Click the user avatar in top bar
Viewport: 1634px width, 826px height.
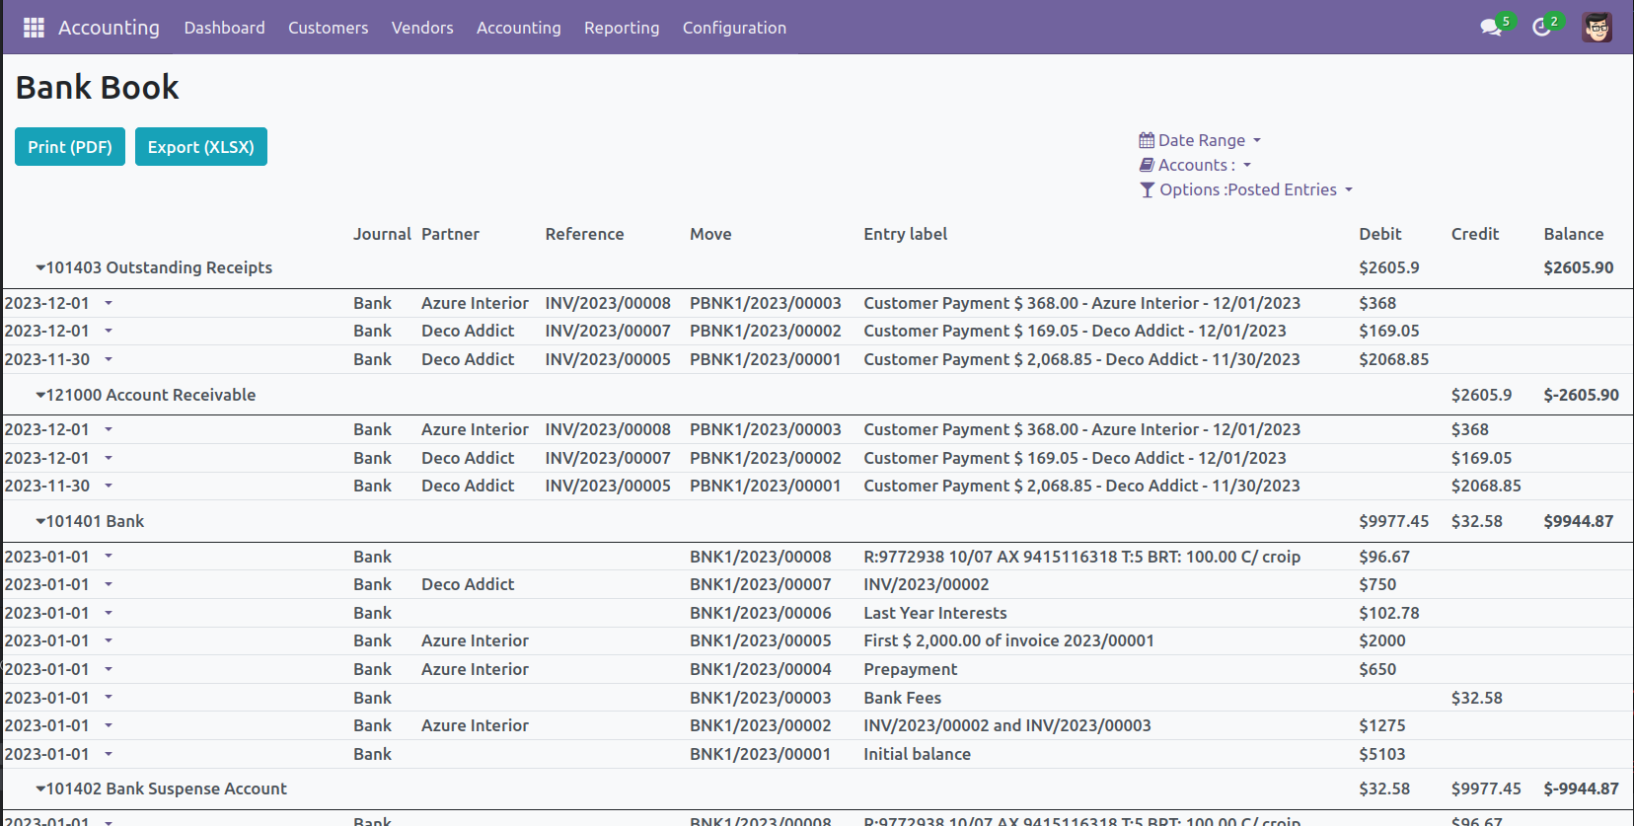pyautogui.click(x=1597, y=28)
